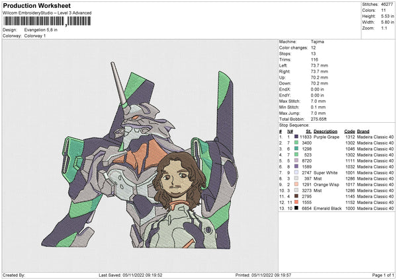Screen dimensions: 397x280
Task: Click the 'Brand' column header
Action: click(363, 131)
